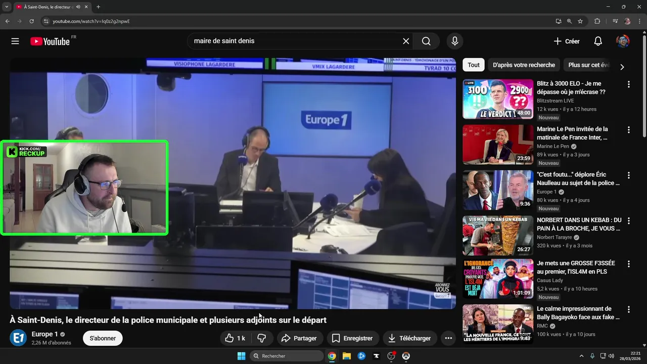Go to the YouTube home logo
Image resolution: width=647 pixels, height=364 pixels.
(x=50, y=41)
